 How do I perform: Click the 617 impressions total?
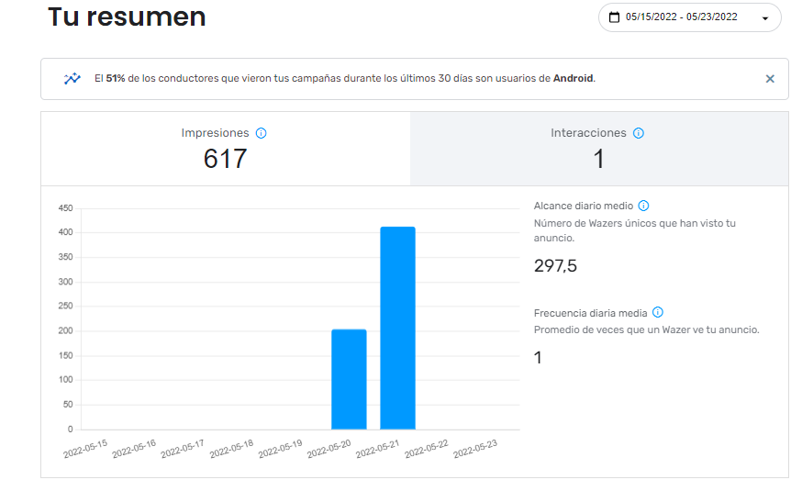(x=225, y=159)
